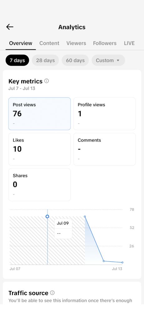
Task: Select the Jul 09 chart marker
Action: tap(47, 216)
